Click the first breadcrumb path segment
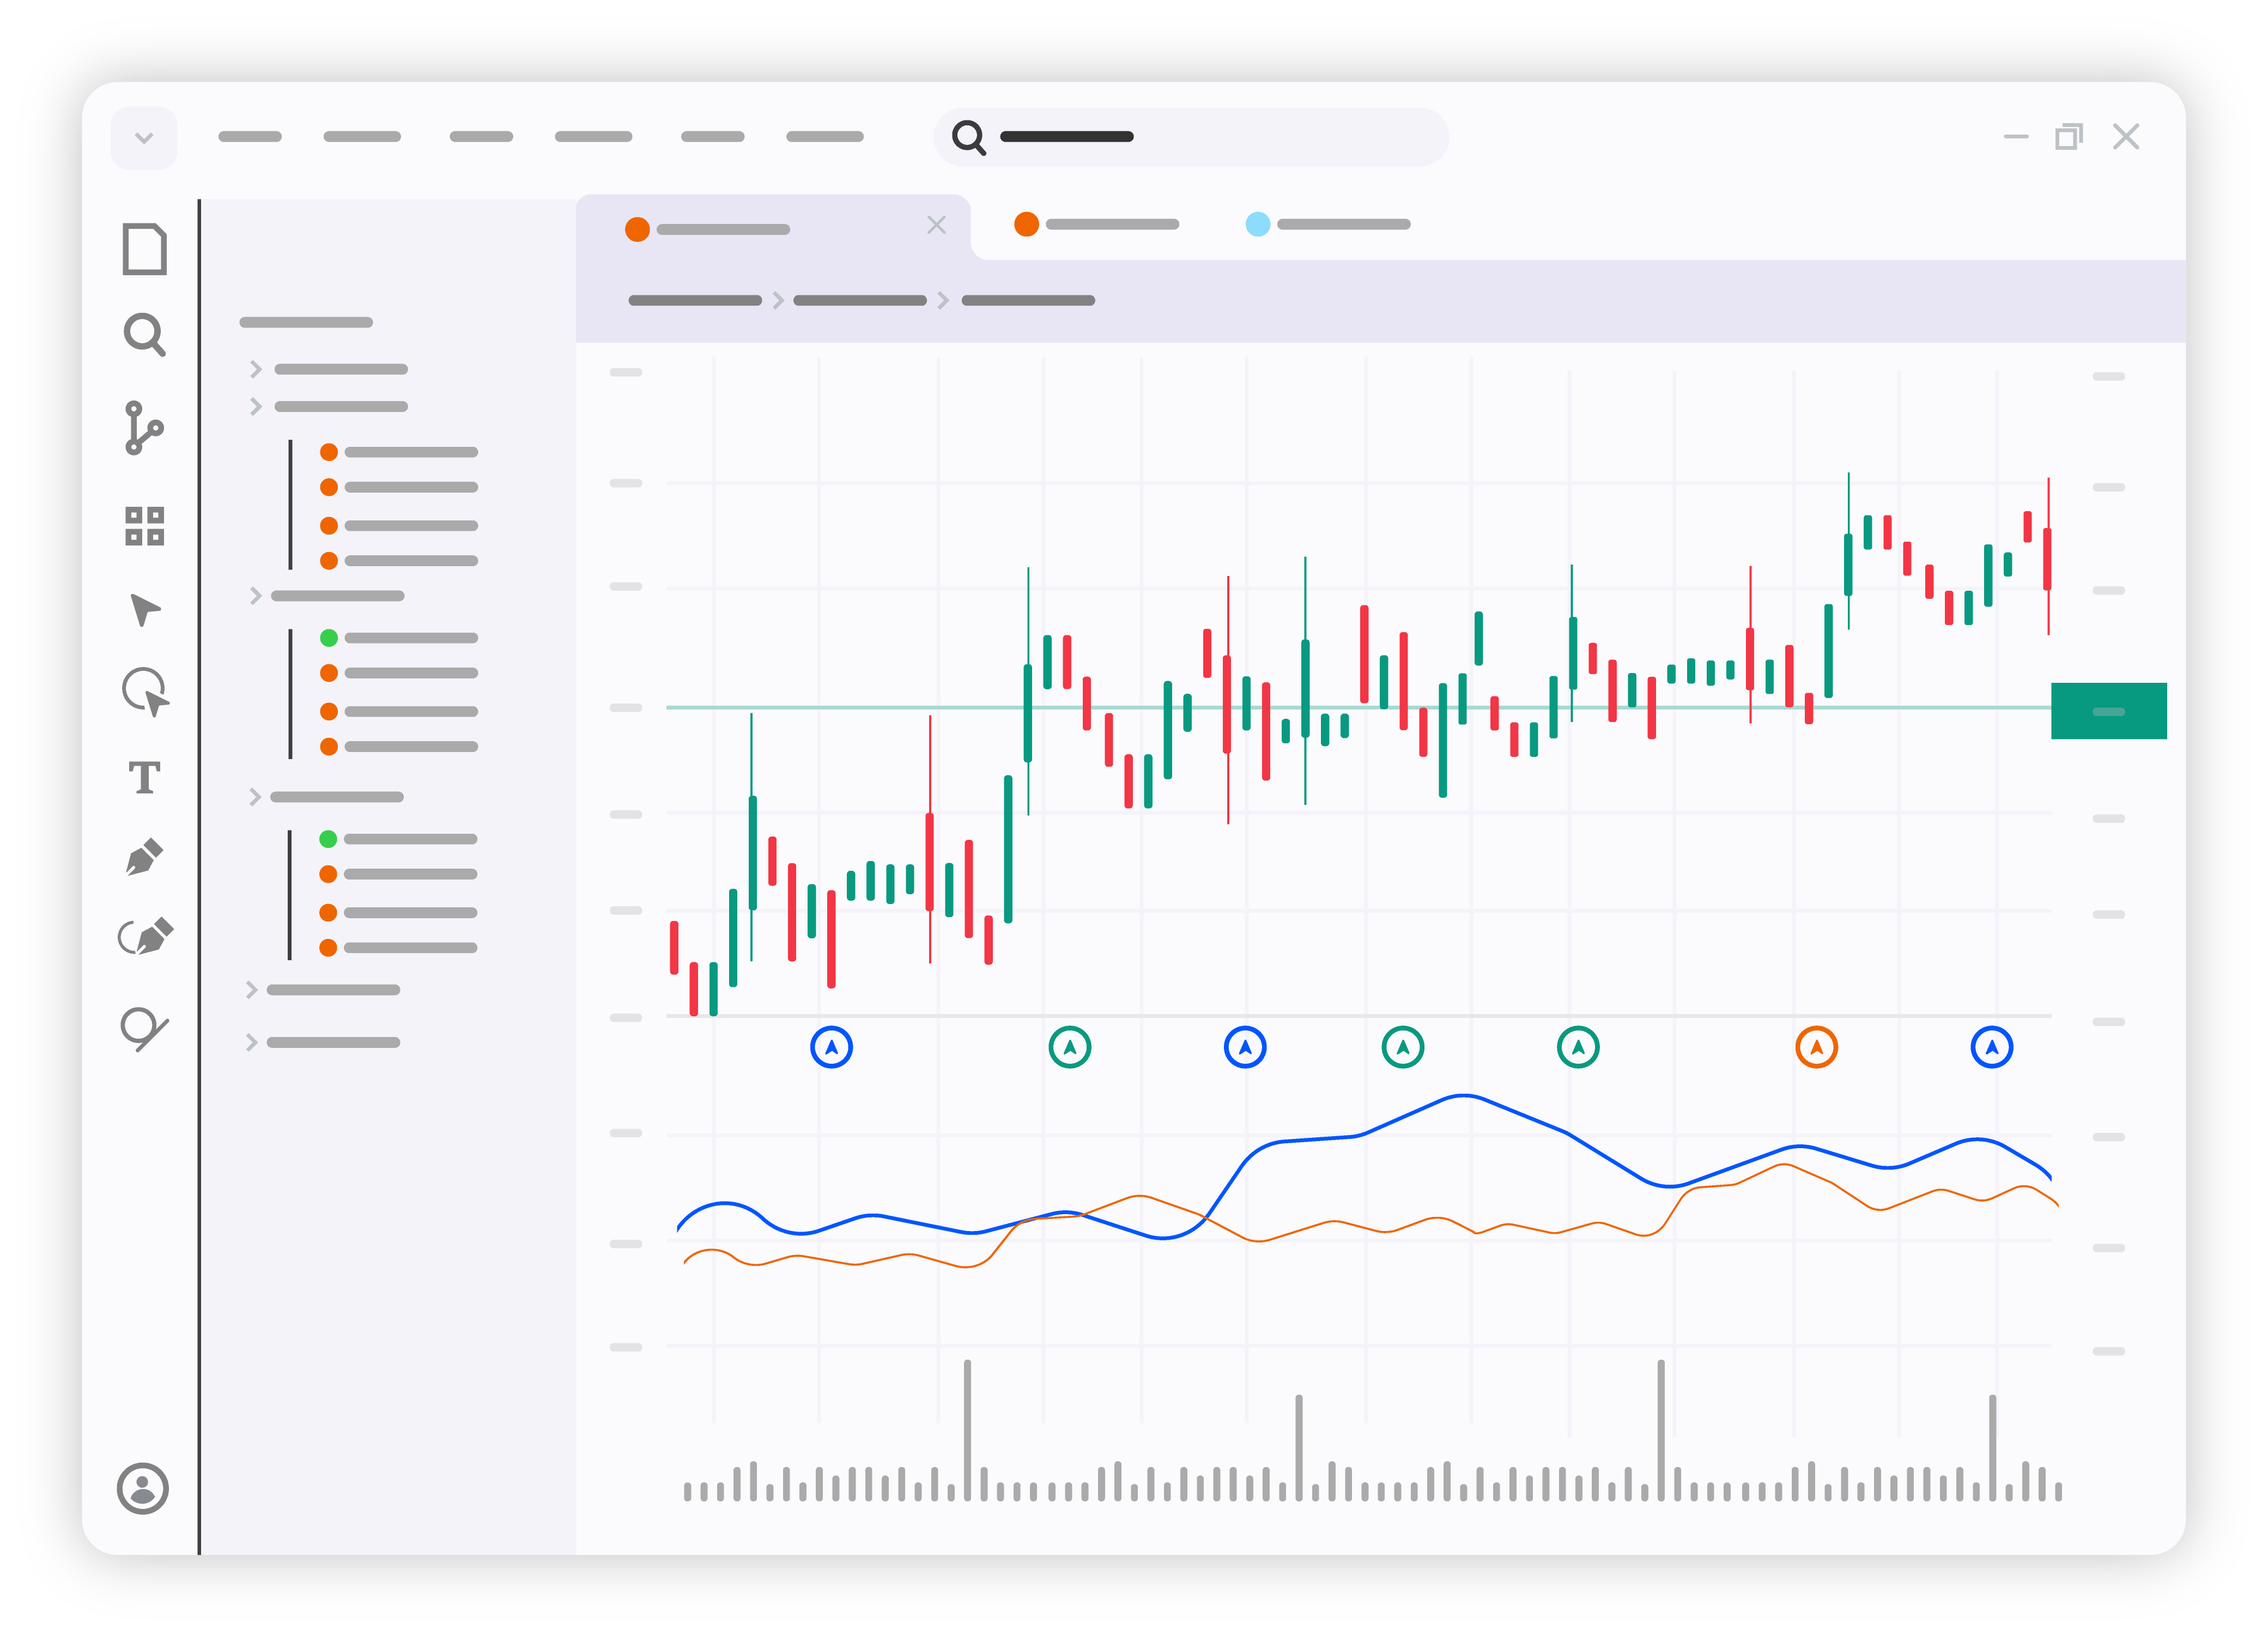 tap(694, 300)
